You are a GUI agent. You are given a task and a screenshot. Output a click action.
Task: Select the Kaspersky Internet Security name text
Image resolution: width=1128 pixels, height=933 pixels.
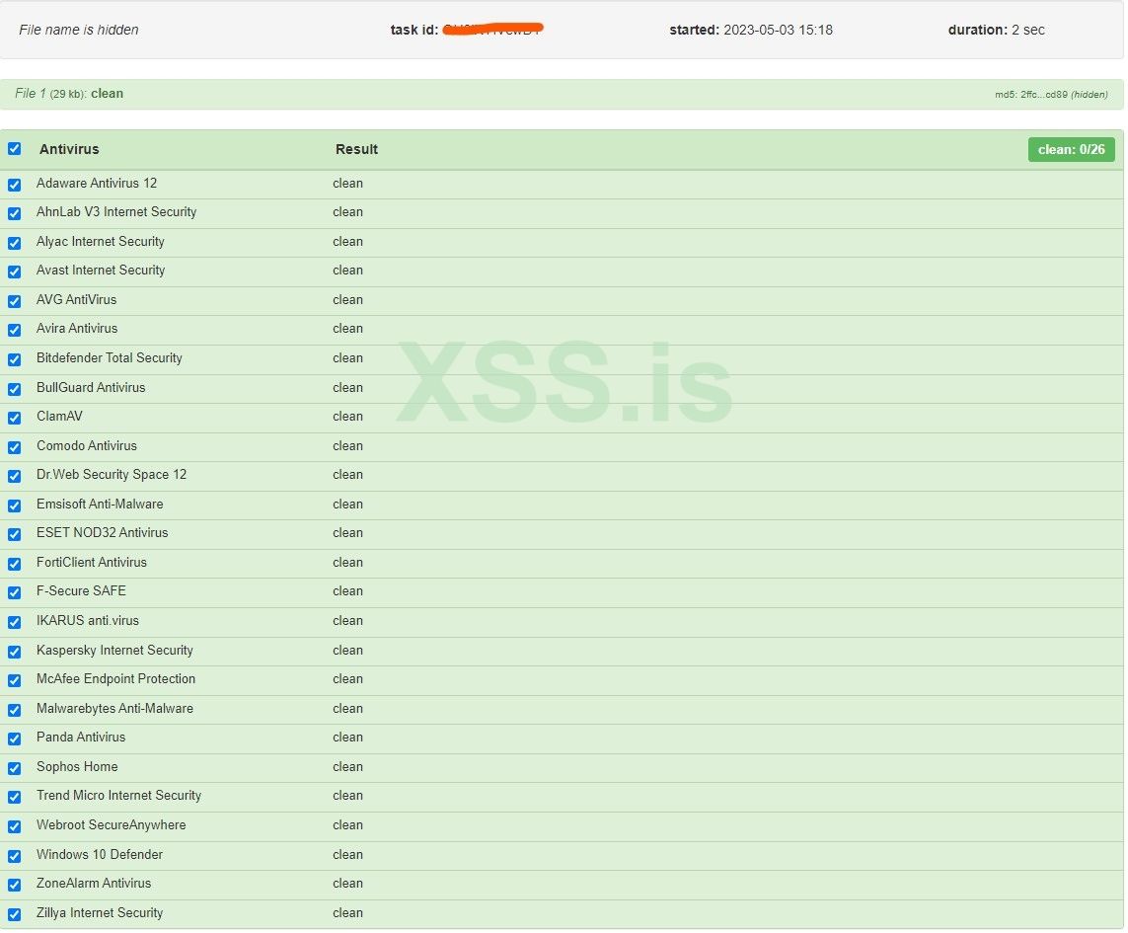click(114, 650)
